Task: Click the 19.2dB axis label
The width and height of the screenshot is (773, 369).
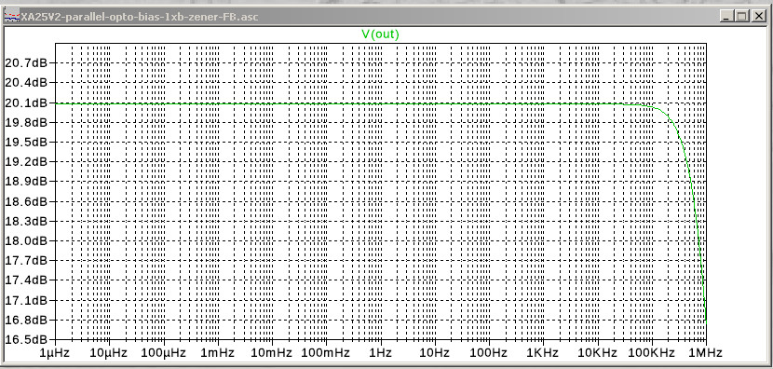Action: [x=26, y=162]
